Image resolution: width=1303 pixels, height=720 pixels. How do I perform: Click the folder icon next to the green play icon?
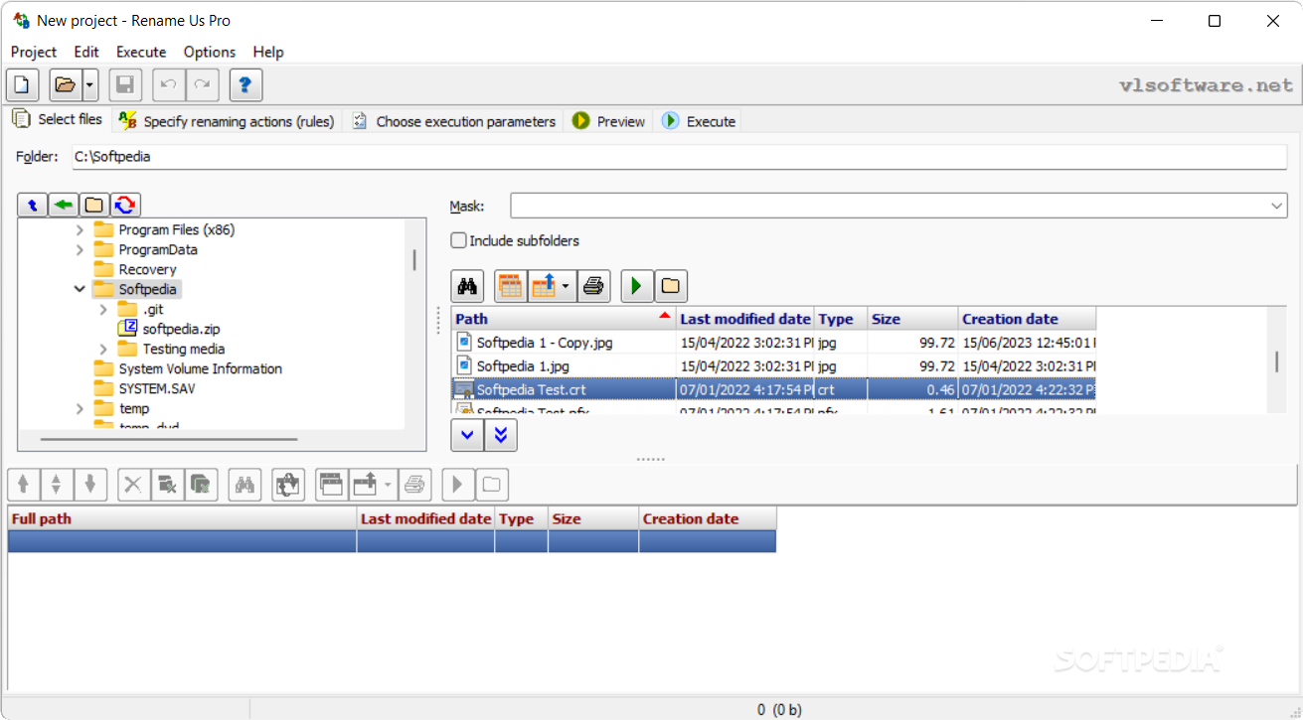point(671,286)
